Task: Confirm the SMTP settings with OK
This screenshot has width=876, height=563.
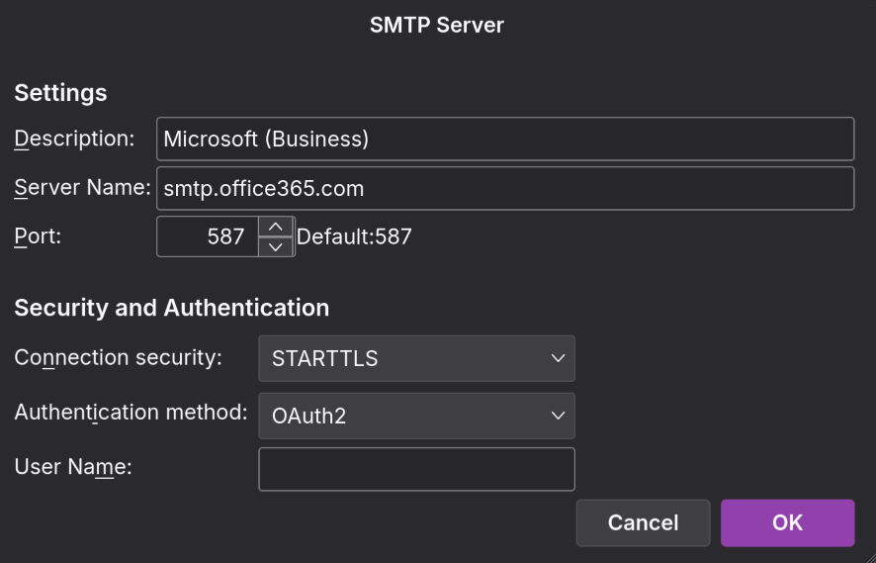Action: point(787,522)
